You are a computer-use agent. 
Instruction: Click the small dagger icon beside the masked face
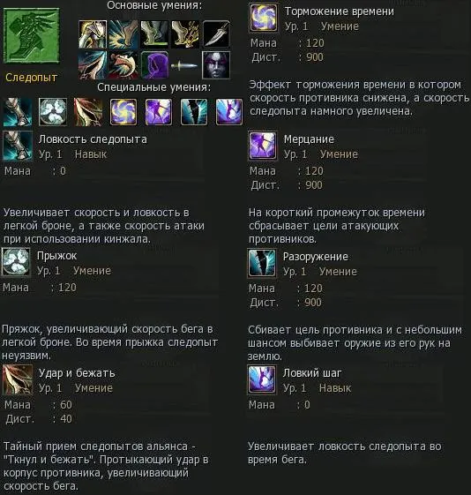(184, 65)
